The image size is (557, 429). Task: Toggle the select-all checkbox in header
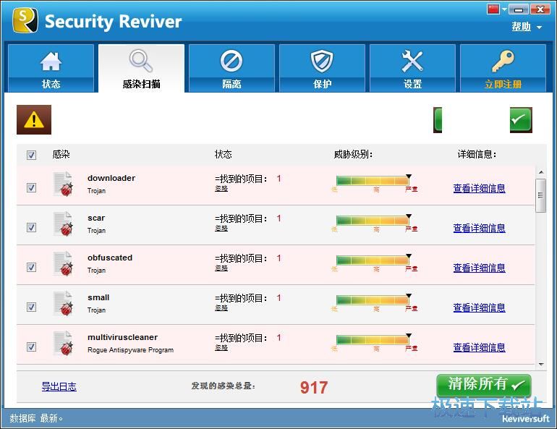tap(31, 155)
